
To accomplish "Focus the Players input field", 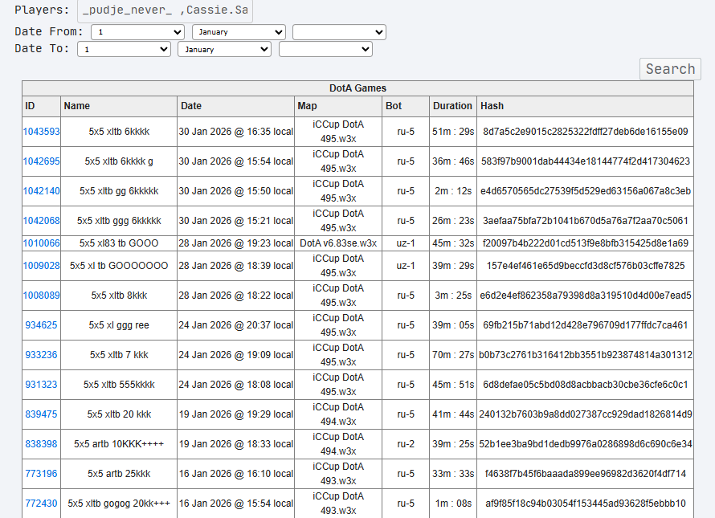I will [165, 10].
